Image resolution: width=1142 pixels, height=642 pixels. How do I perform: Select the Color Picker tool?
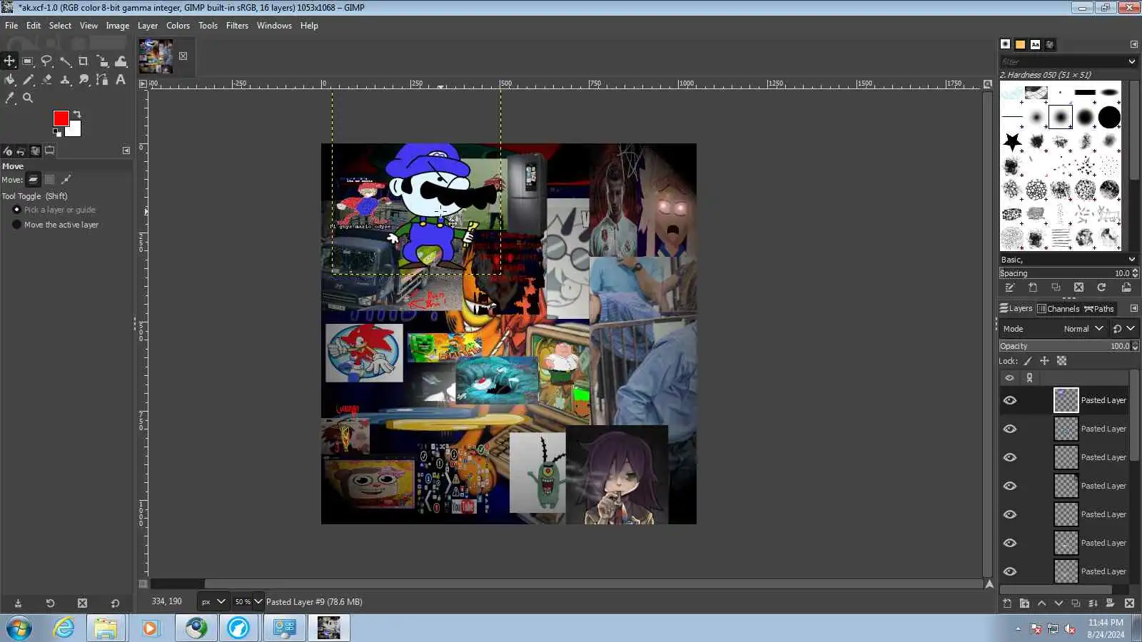[x=9, y=98]
